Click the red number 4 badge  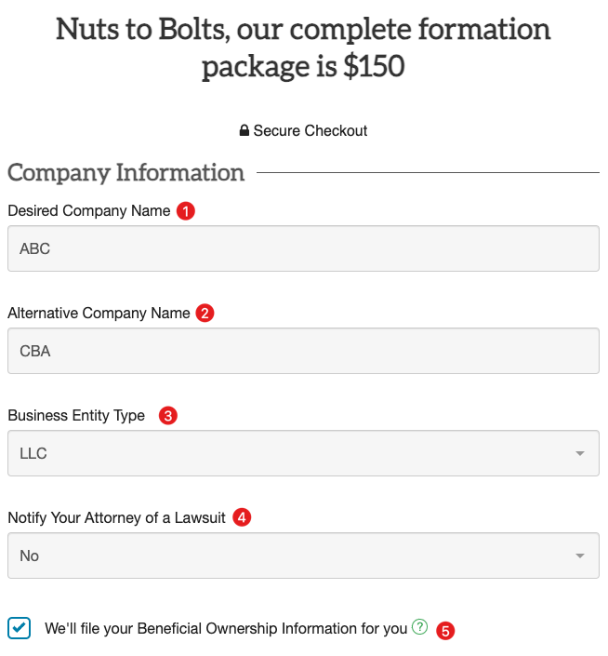[x=242, y=517]
